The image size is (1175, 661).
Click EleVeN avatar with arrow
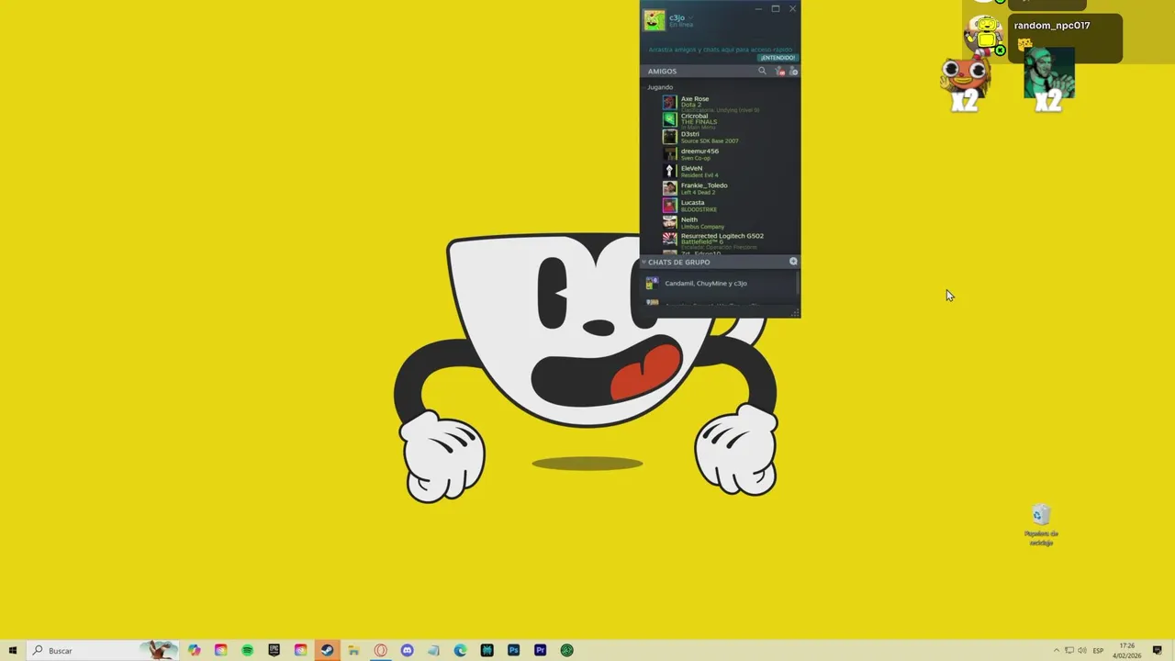pyautogui.click(x=670, y=171)
